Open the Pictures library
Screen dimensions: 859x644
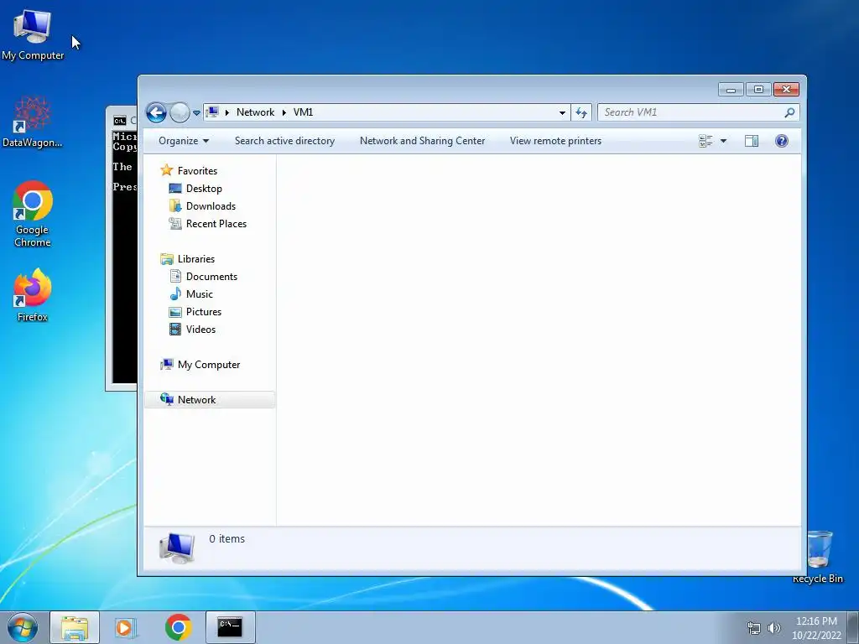pyautogui.click(x=204, y=312)
